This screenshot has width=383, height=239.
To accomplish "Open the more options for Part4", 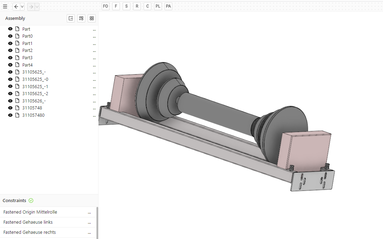I will (x=94, y=66).
